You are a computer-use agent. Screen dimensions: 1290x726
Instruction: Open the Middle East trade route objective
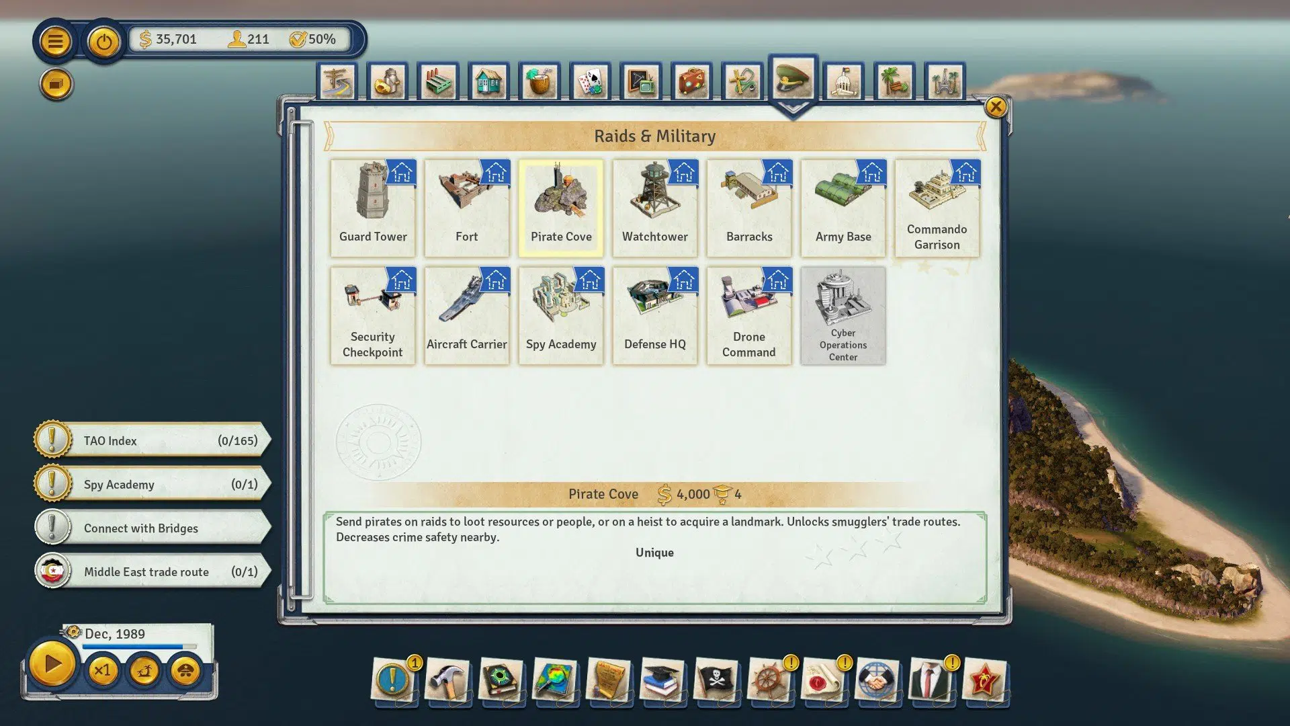tap(149, 571)
